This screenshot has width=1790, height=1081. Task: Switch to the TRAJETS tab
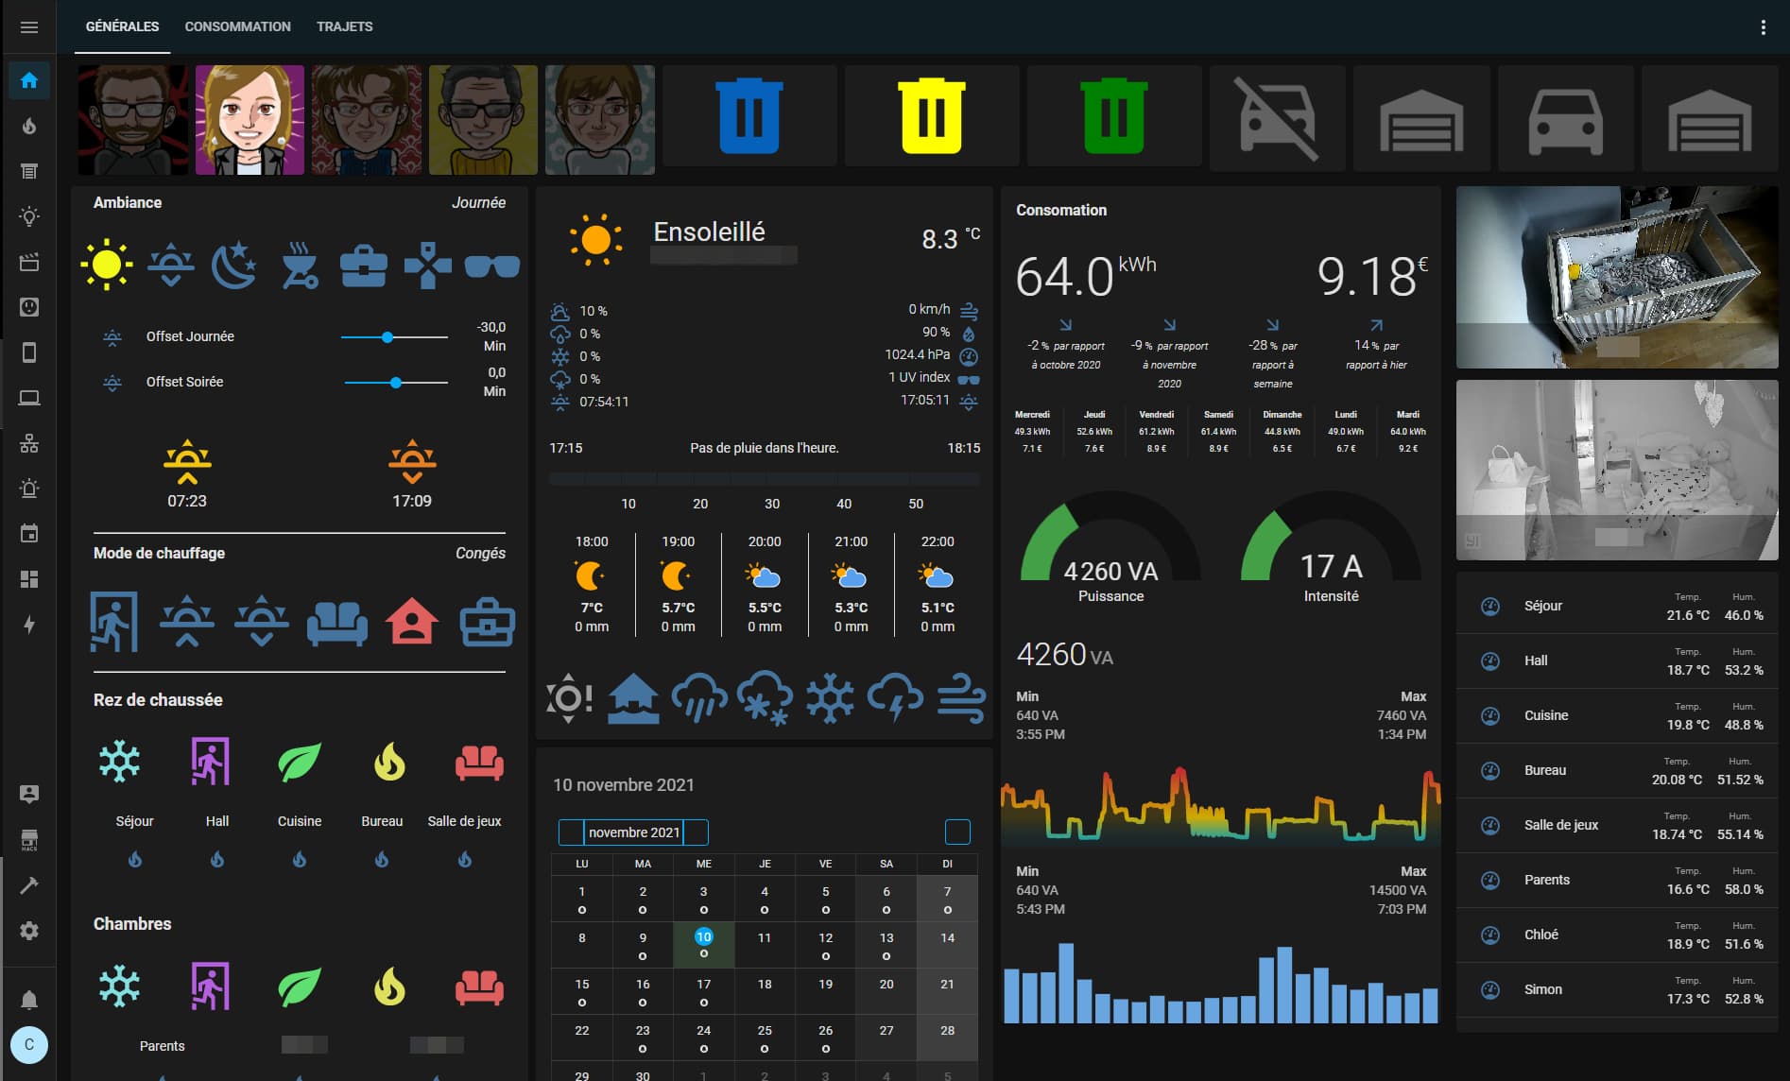344,26
